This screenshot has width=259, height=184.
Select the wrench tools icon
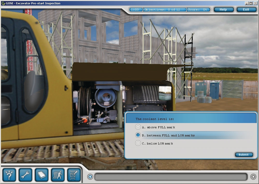point(25,175)
